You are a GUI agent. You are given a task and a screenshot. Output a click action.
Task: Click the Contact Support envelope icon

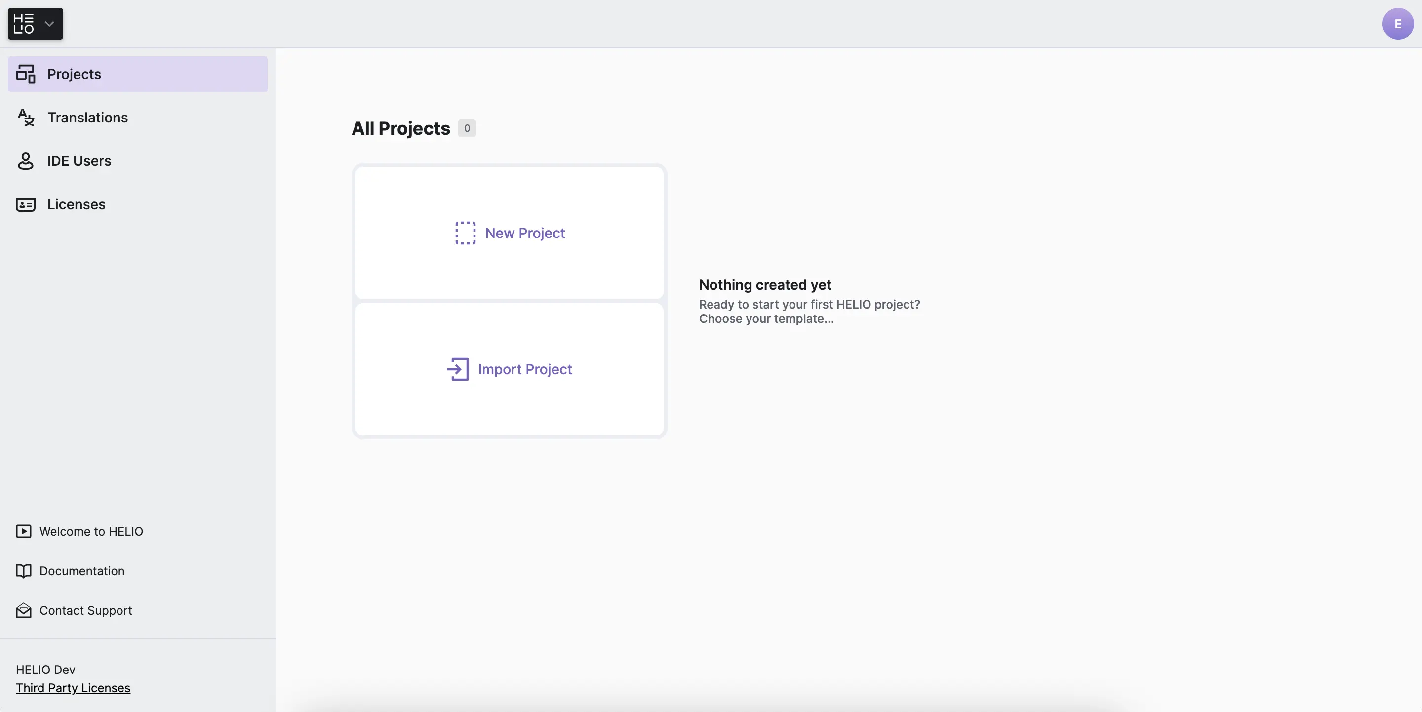coord(23,610)
